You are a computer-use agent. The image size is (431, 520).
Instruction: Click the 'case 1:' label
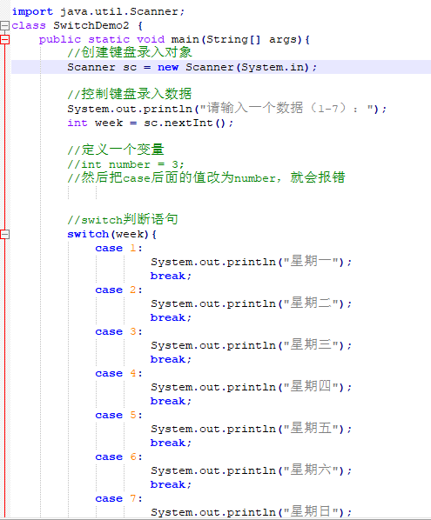coord(119,248)
